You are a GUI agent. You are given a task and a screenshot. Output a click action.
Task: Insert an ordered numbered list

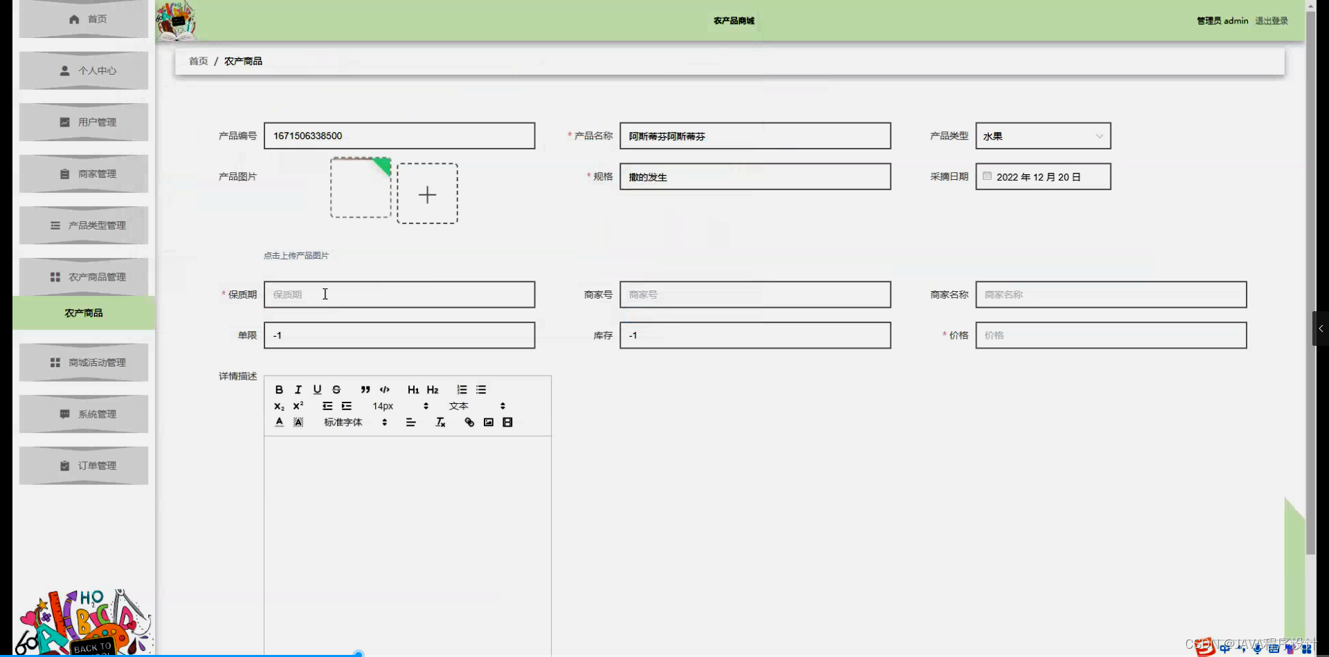click(462, 389)
